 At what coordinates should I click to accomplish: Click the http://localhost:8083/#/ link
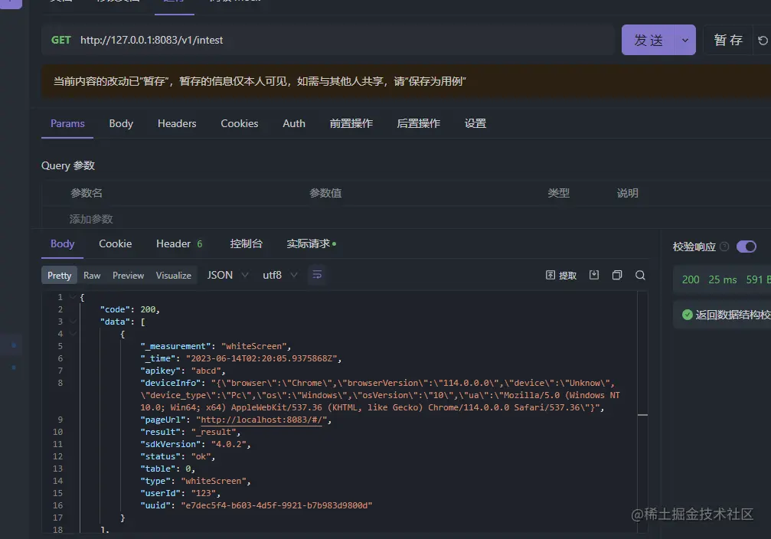click(x=262, y=420)
